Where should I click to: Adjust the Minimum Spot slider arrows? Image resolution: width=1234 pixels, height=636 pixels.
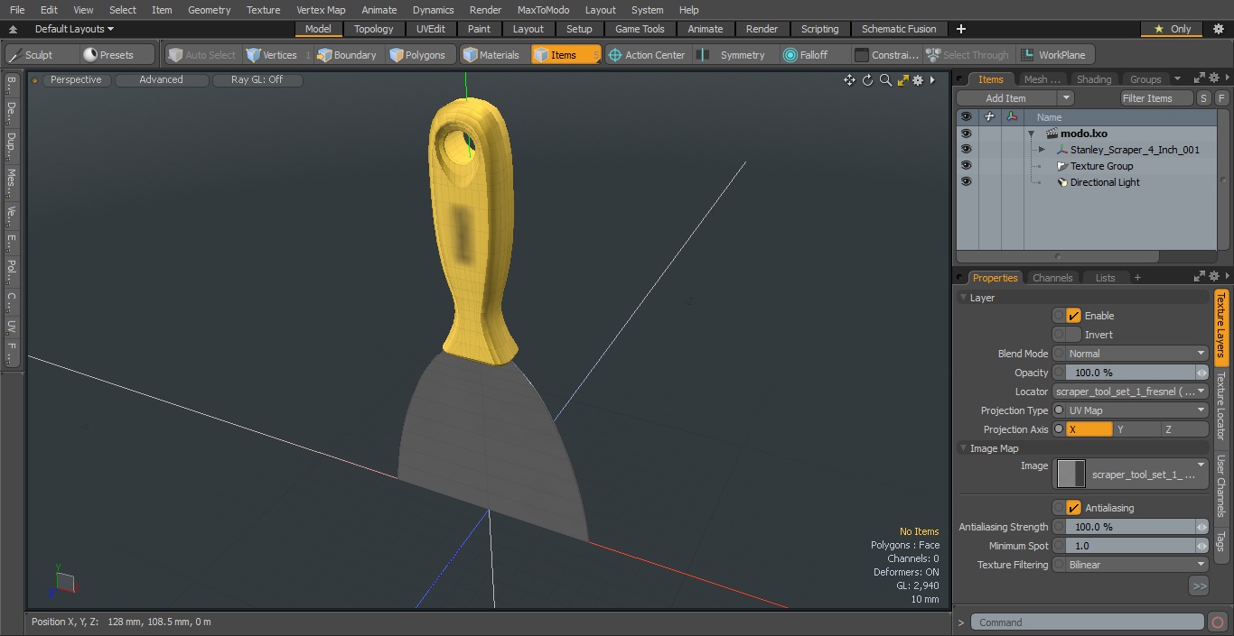click(x=1201, y=546)
